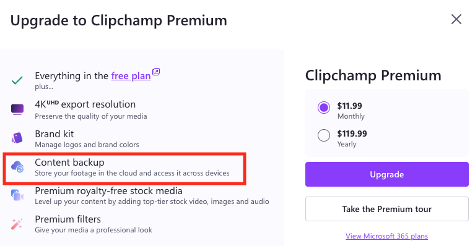Click the external link icon beside free plan
This screenshot has height=246, width=475.
(x=156, y=72)
